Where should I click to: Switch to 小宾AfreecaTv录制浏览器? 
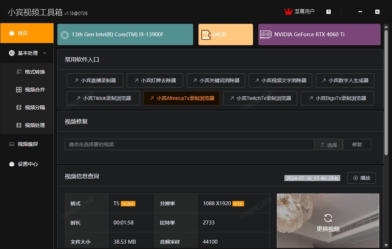[x=181, y=98]
